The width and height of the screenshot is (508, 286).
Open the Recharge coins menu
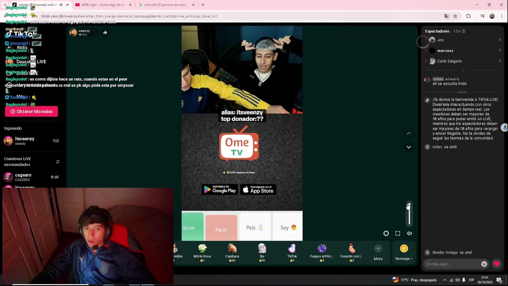(404, 253)
